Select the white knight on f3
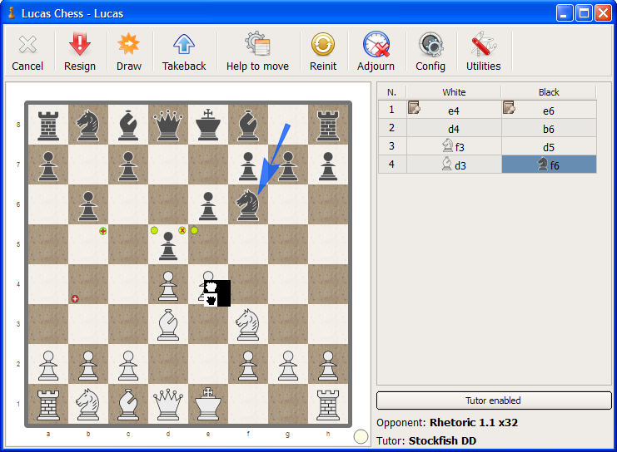Image resolution: width=617 pixels, height=452 pixels. pyautogui.click(x=248, y=324)
